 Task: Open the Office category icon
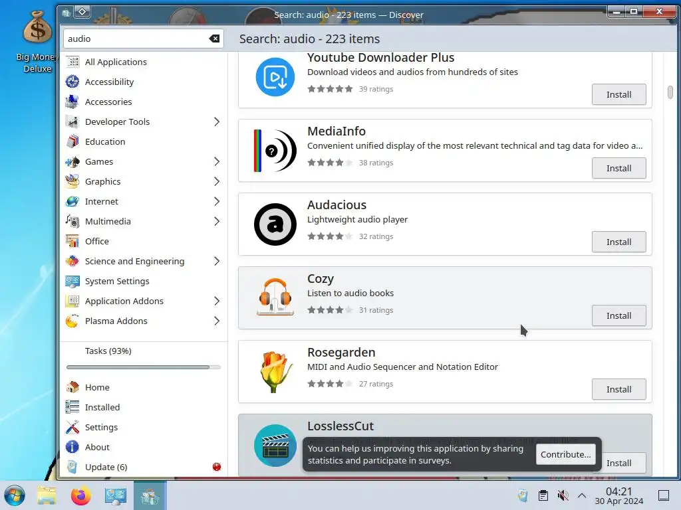click(72, 242)
